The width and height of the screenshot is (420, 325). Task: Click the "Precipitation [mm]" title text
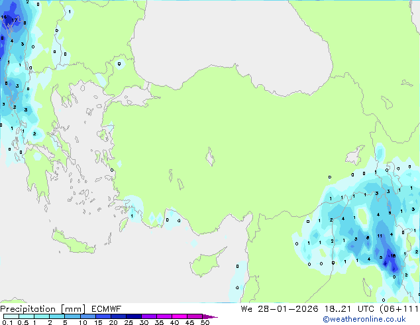(x=43, y=309)
